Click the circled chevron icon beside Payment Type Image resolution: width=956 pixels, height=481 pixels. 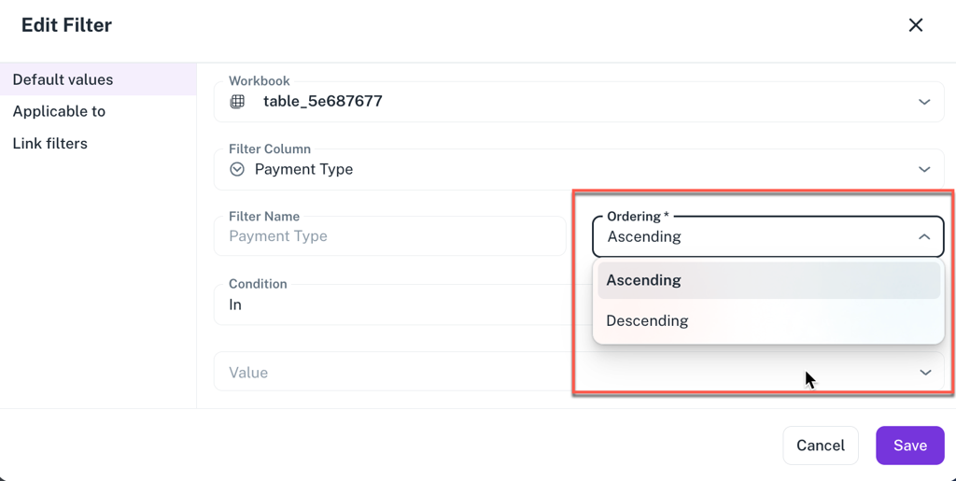[x=237, y=169]
